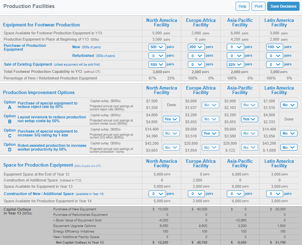Click the Sale of Existing Equipment label

[x=28, y=64]
